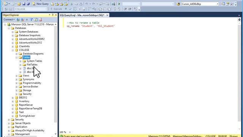The width and height of the screenshot is (243, 137).
Task: Click the Object Explorer scroll up arrow
Action: click(x=55, y=24)
